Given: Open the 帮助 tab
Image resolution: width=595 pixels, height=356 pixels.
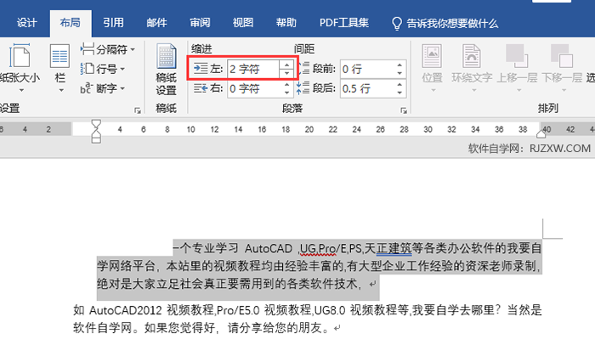Looking at the screenshot, I should [286, 23].
